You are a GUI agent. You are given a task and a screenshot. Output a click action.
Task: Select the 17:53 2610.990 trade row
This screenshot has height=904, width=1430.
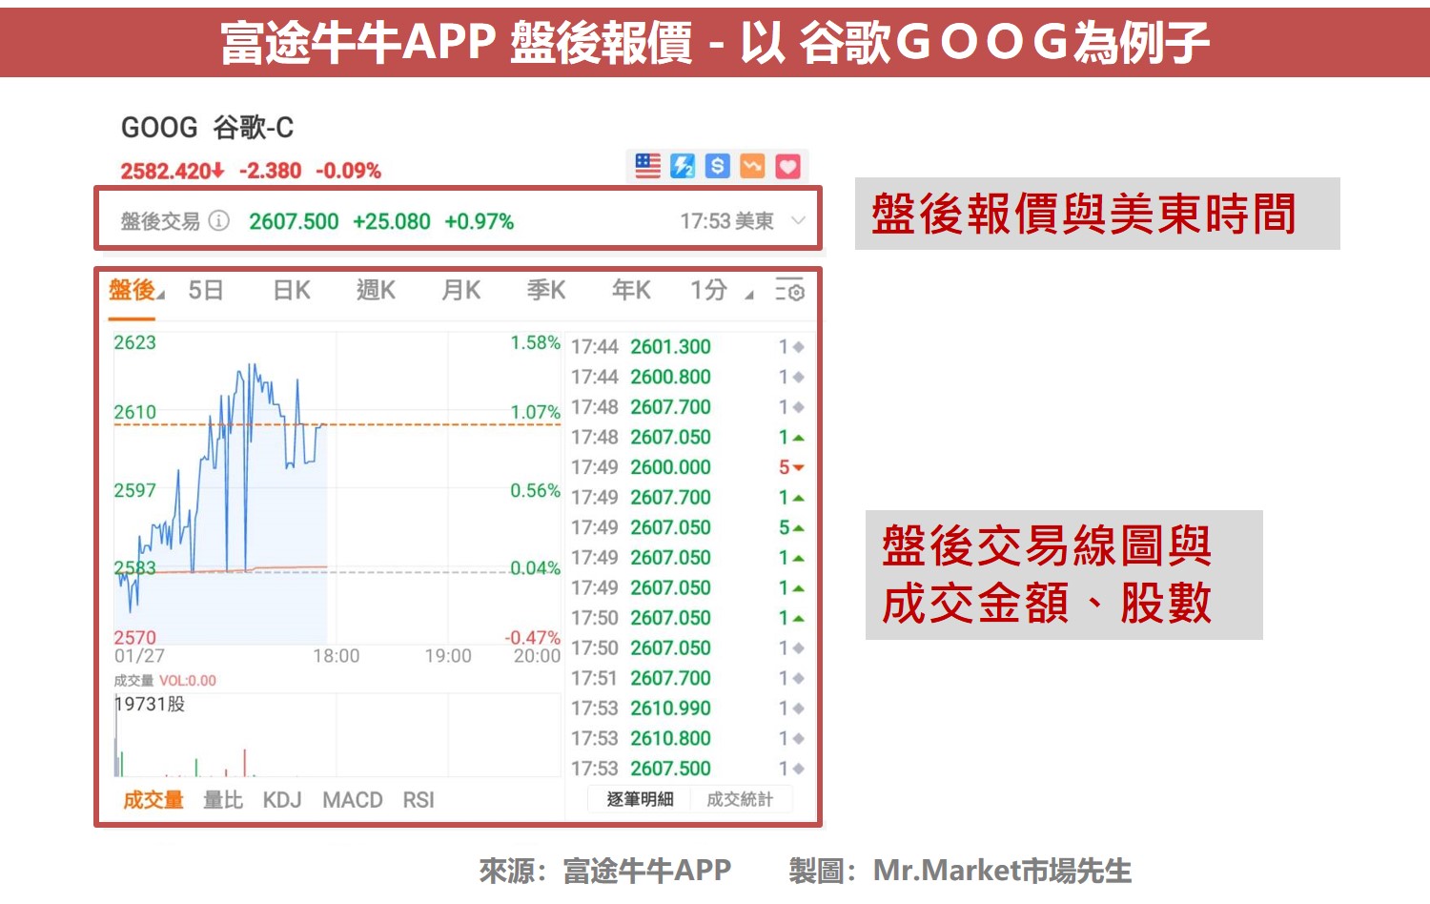pos(688,709)
